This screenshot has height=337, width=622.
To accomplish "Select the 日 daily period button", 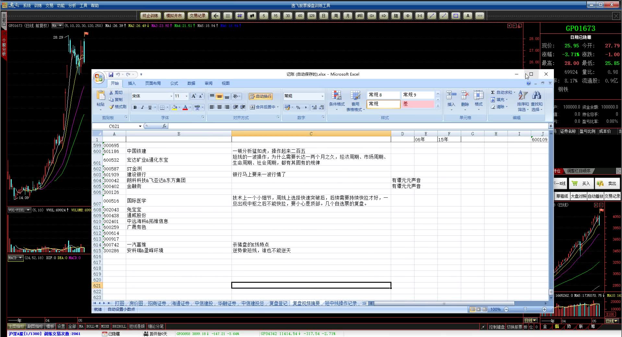I will (324, 16).
